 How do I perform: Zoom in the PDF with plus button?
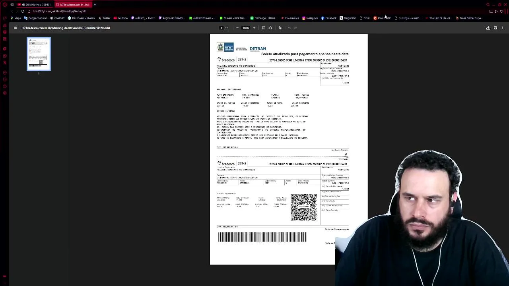[x=254, y=28]
